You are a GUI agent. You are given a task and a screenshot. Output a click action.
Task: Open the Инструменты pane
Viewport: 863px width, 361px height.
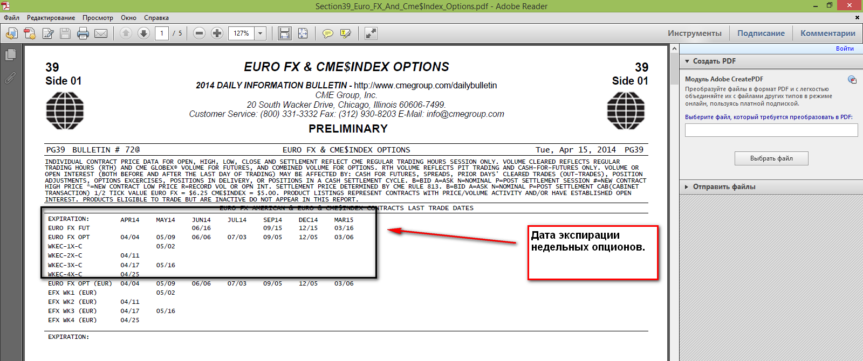[x=694, y=33]
